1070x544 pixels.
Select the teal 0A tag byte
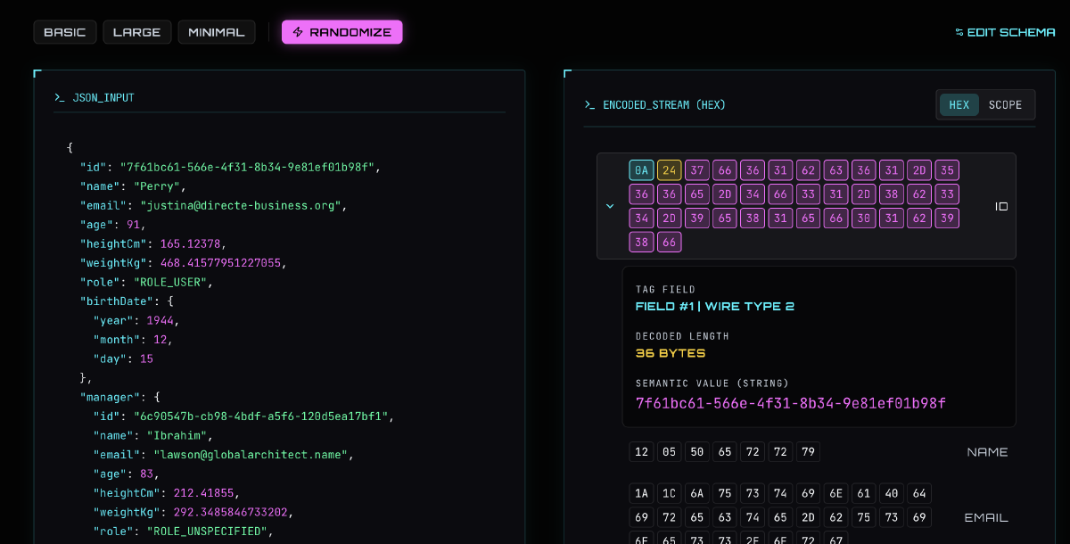641,170
